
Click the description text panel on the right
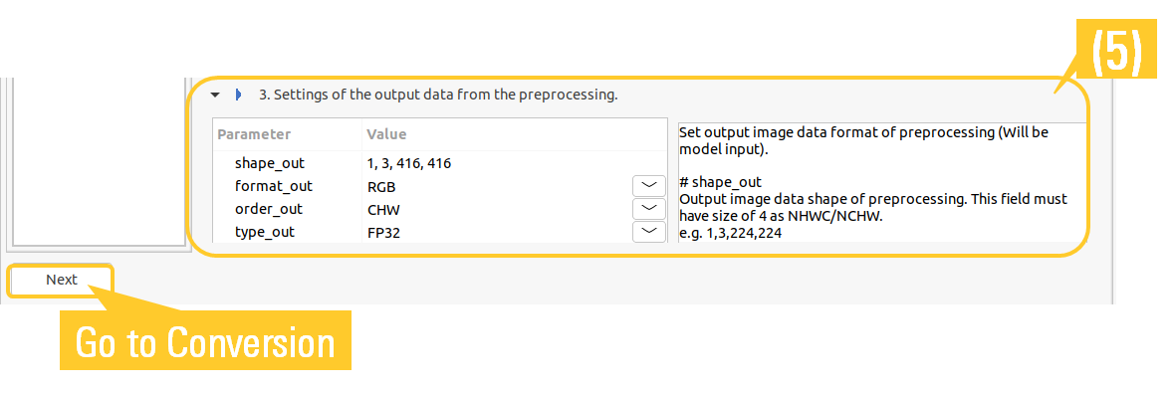[x=882, y=182]
